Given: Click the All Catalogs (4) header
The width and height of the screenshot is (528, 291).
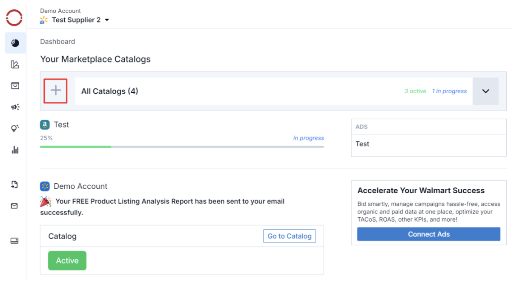Looking at the screenshot, I should coord(110,91).
